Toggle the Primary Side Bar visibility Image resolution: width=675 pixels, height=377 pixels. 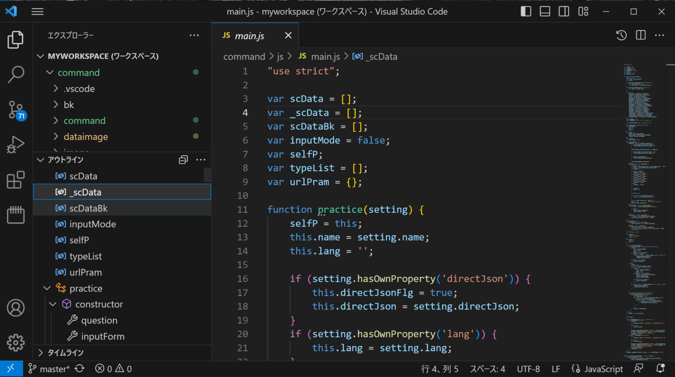[526, 11]
